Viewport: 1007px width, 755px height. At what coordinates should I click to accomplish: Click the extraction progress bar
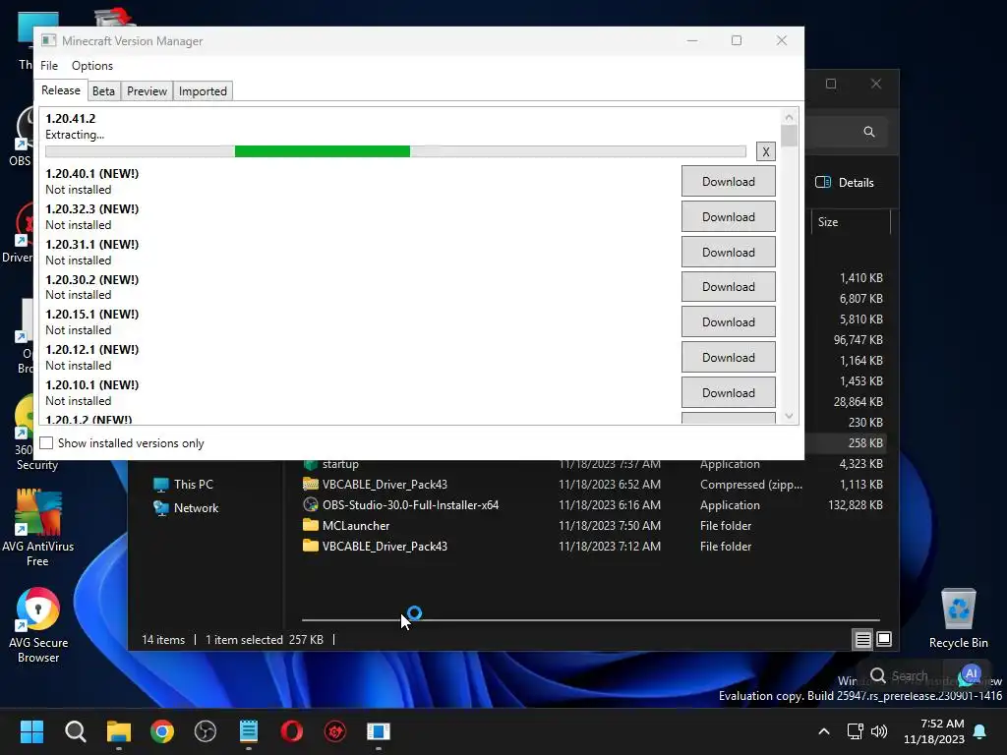[x=395, y=151]
